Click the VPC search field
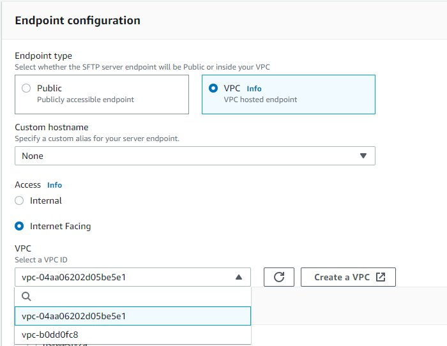Screen dimensions: 447x346 point(133,296)
